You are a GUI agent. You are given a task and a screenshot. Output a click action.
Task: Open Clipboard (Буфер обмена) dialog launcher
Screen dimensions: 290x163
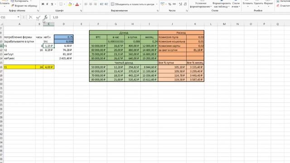[38, 11]
